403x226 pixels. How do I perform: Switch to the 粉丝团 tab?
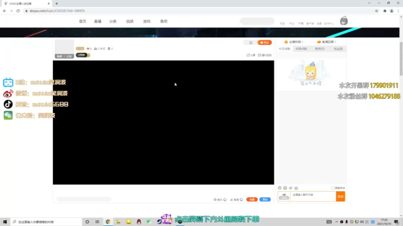pyautogui.click(x=338, y=49)
